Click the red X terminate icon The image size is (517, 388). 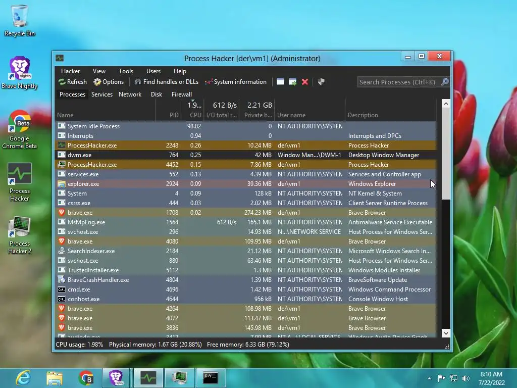(305, 82)
